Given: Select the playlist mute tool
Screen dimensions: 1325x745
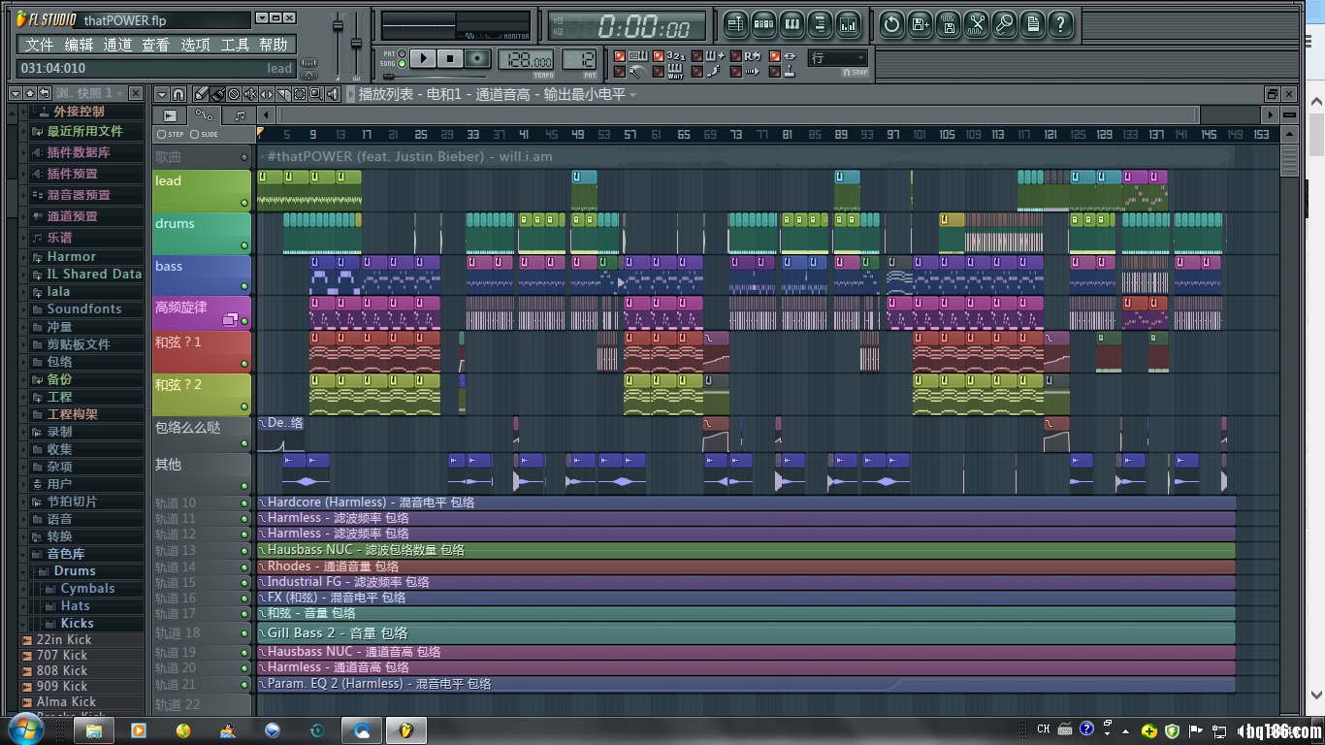Looking at the screenshot, I should [250, 94].
